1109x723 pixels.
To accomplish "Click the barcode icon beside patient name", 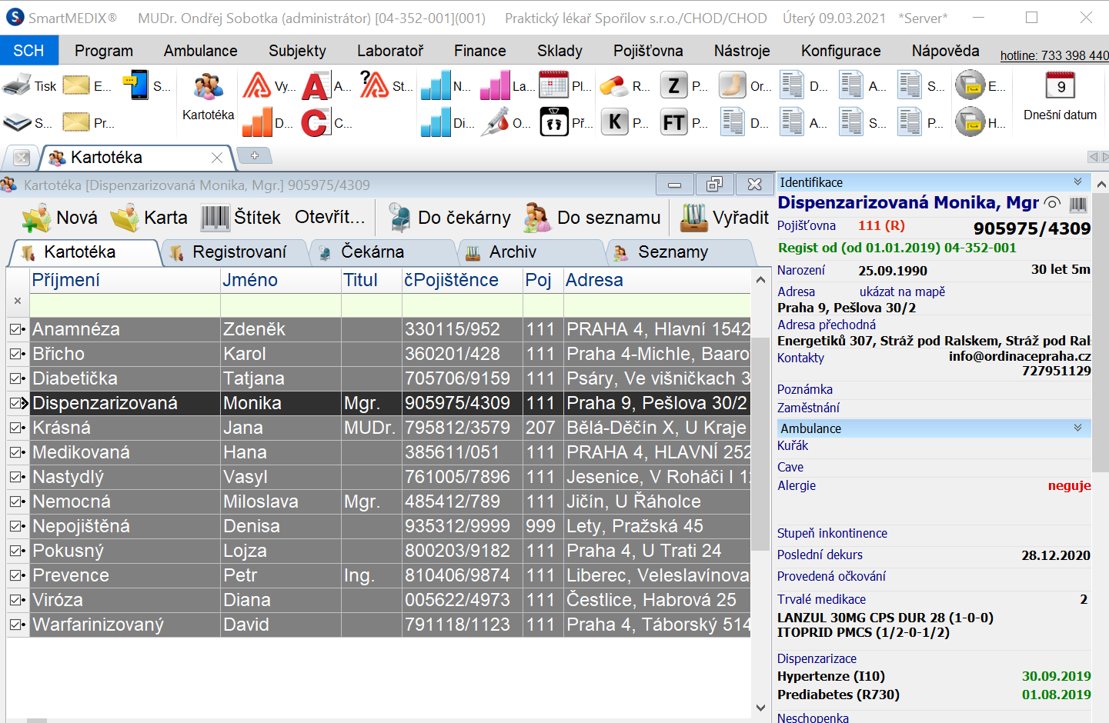I will 1078,204.
